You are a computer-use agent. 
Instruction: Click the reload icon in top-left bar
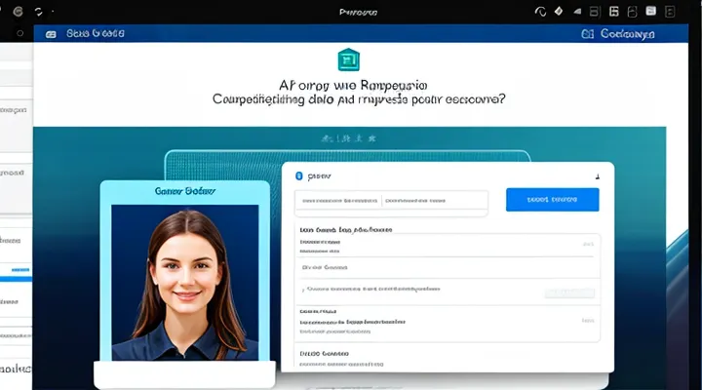(38, 11)
